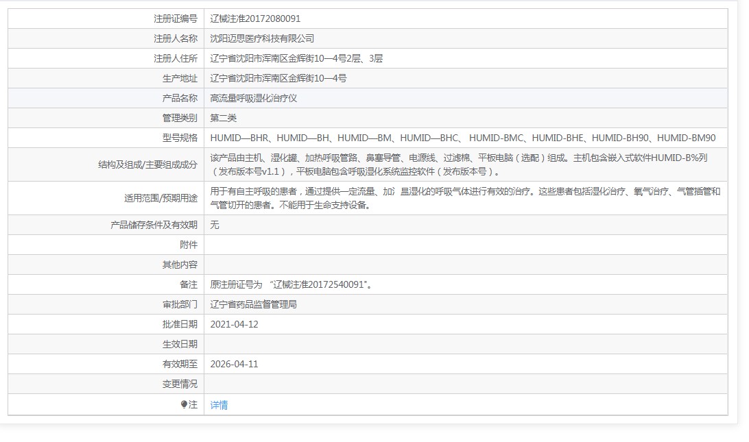Open the 详情 link
The image size is (749, 442).
[219, 405]
